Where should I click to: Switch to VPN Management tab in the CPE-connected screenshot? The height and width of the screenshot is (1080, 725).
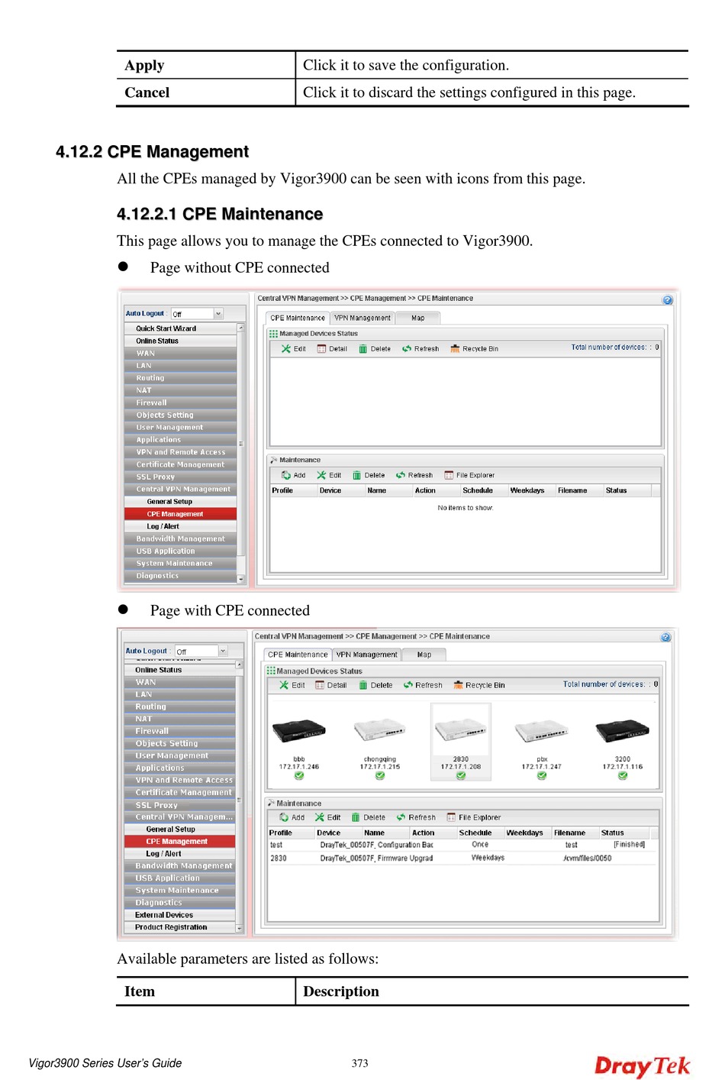tap(367, 655)
